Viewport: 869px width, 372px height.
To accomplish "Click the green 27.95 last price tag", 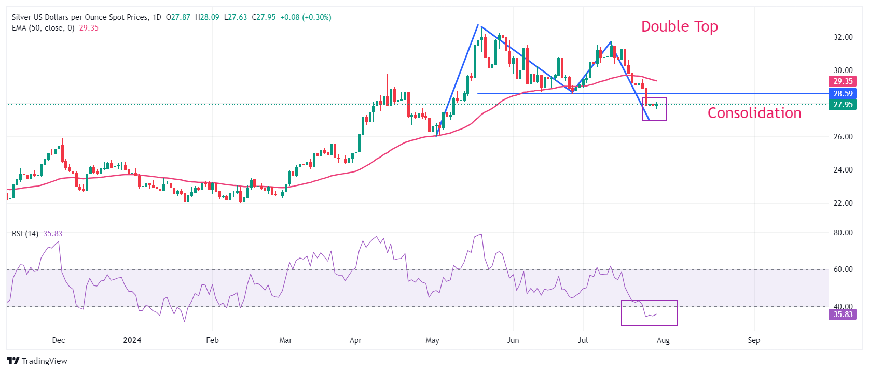I will point(843,105).
